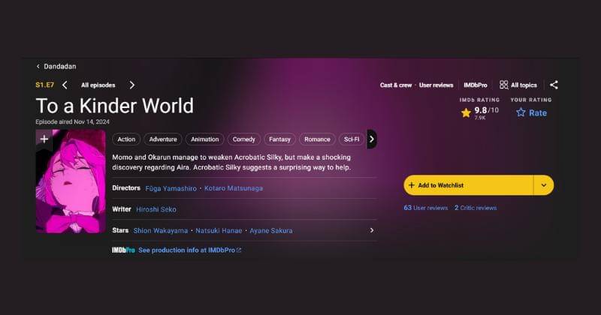Screen dimensions: 601x315
Task: Click the share icon
Action: pos(554,85)
